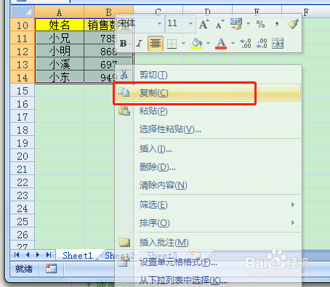
Task: Click the macro record icon in status bar
Action: click(51, 269)
